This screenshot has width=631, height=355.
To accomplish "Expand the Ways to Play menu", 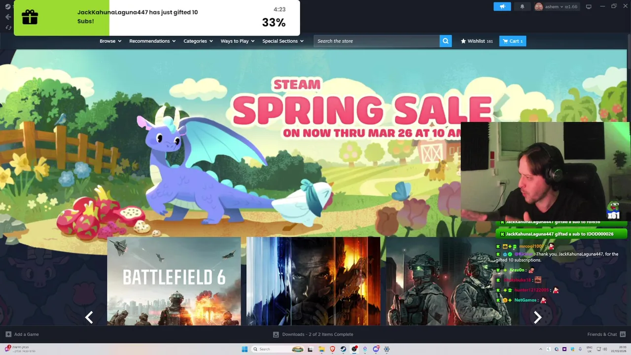I will pos(238,41).
